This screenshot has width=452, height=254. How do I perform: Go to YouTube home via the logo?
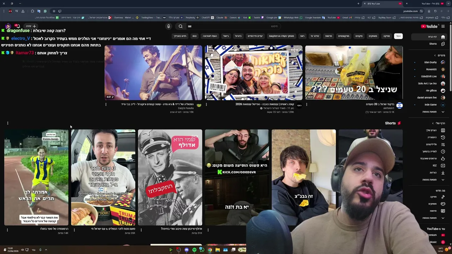pyautogui.click(x=429, y=26)
